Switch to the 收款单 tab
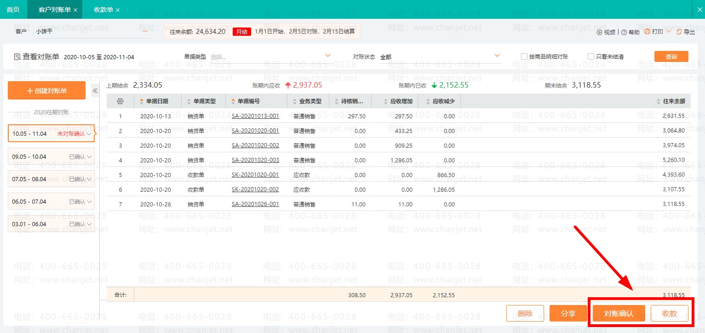The height and width of the screenshot is (333, 705). [103, 10]
